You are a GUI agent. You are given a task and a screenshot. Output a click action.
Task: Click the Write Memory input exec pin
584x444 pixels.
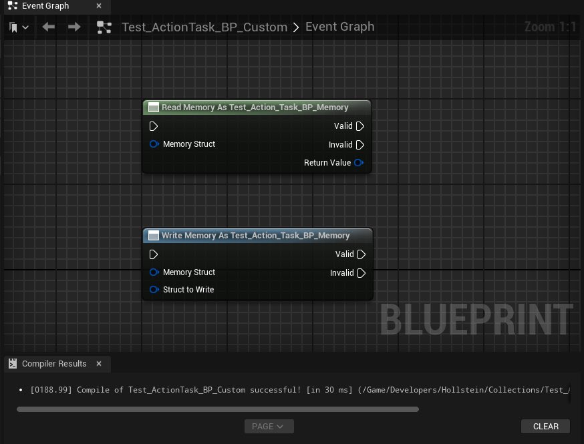pyautogui.click(x=154, y=254)
